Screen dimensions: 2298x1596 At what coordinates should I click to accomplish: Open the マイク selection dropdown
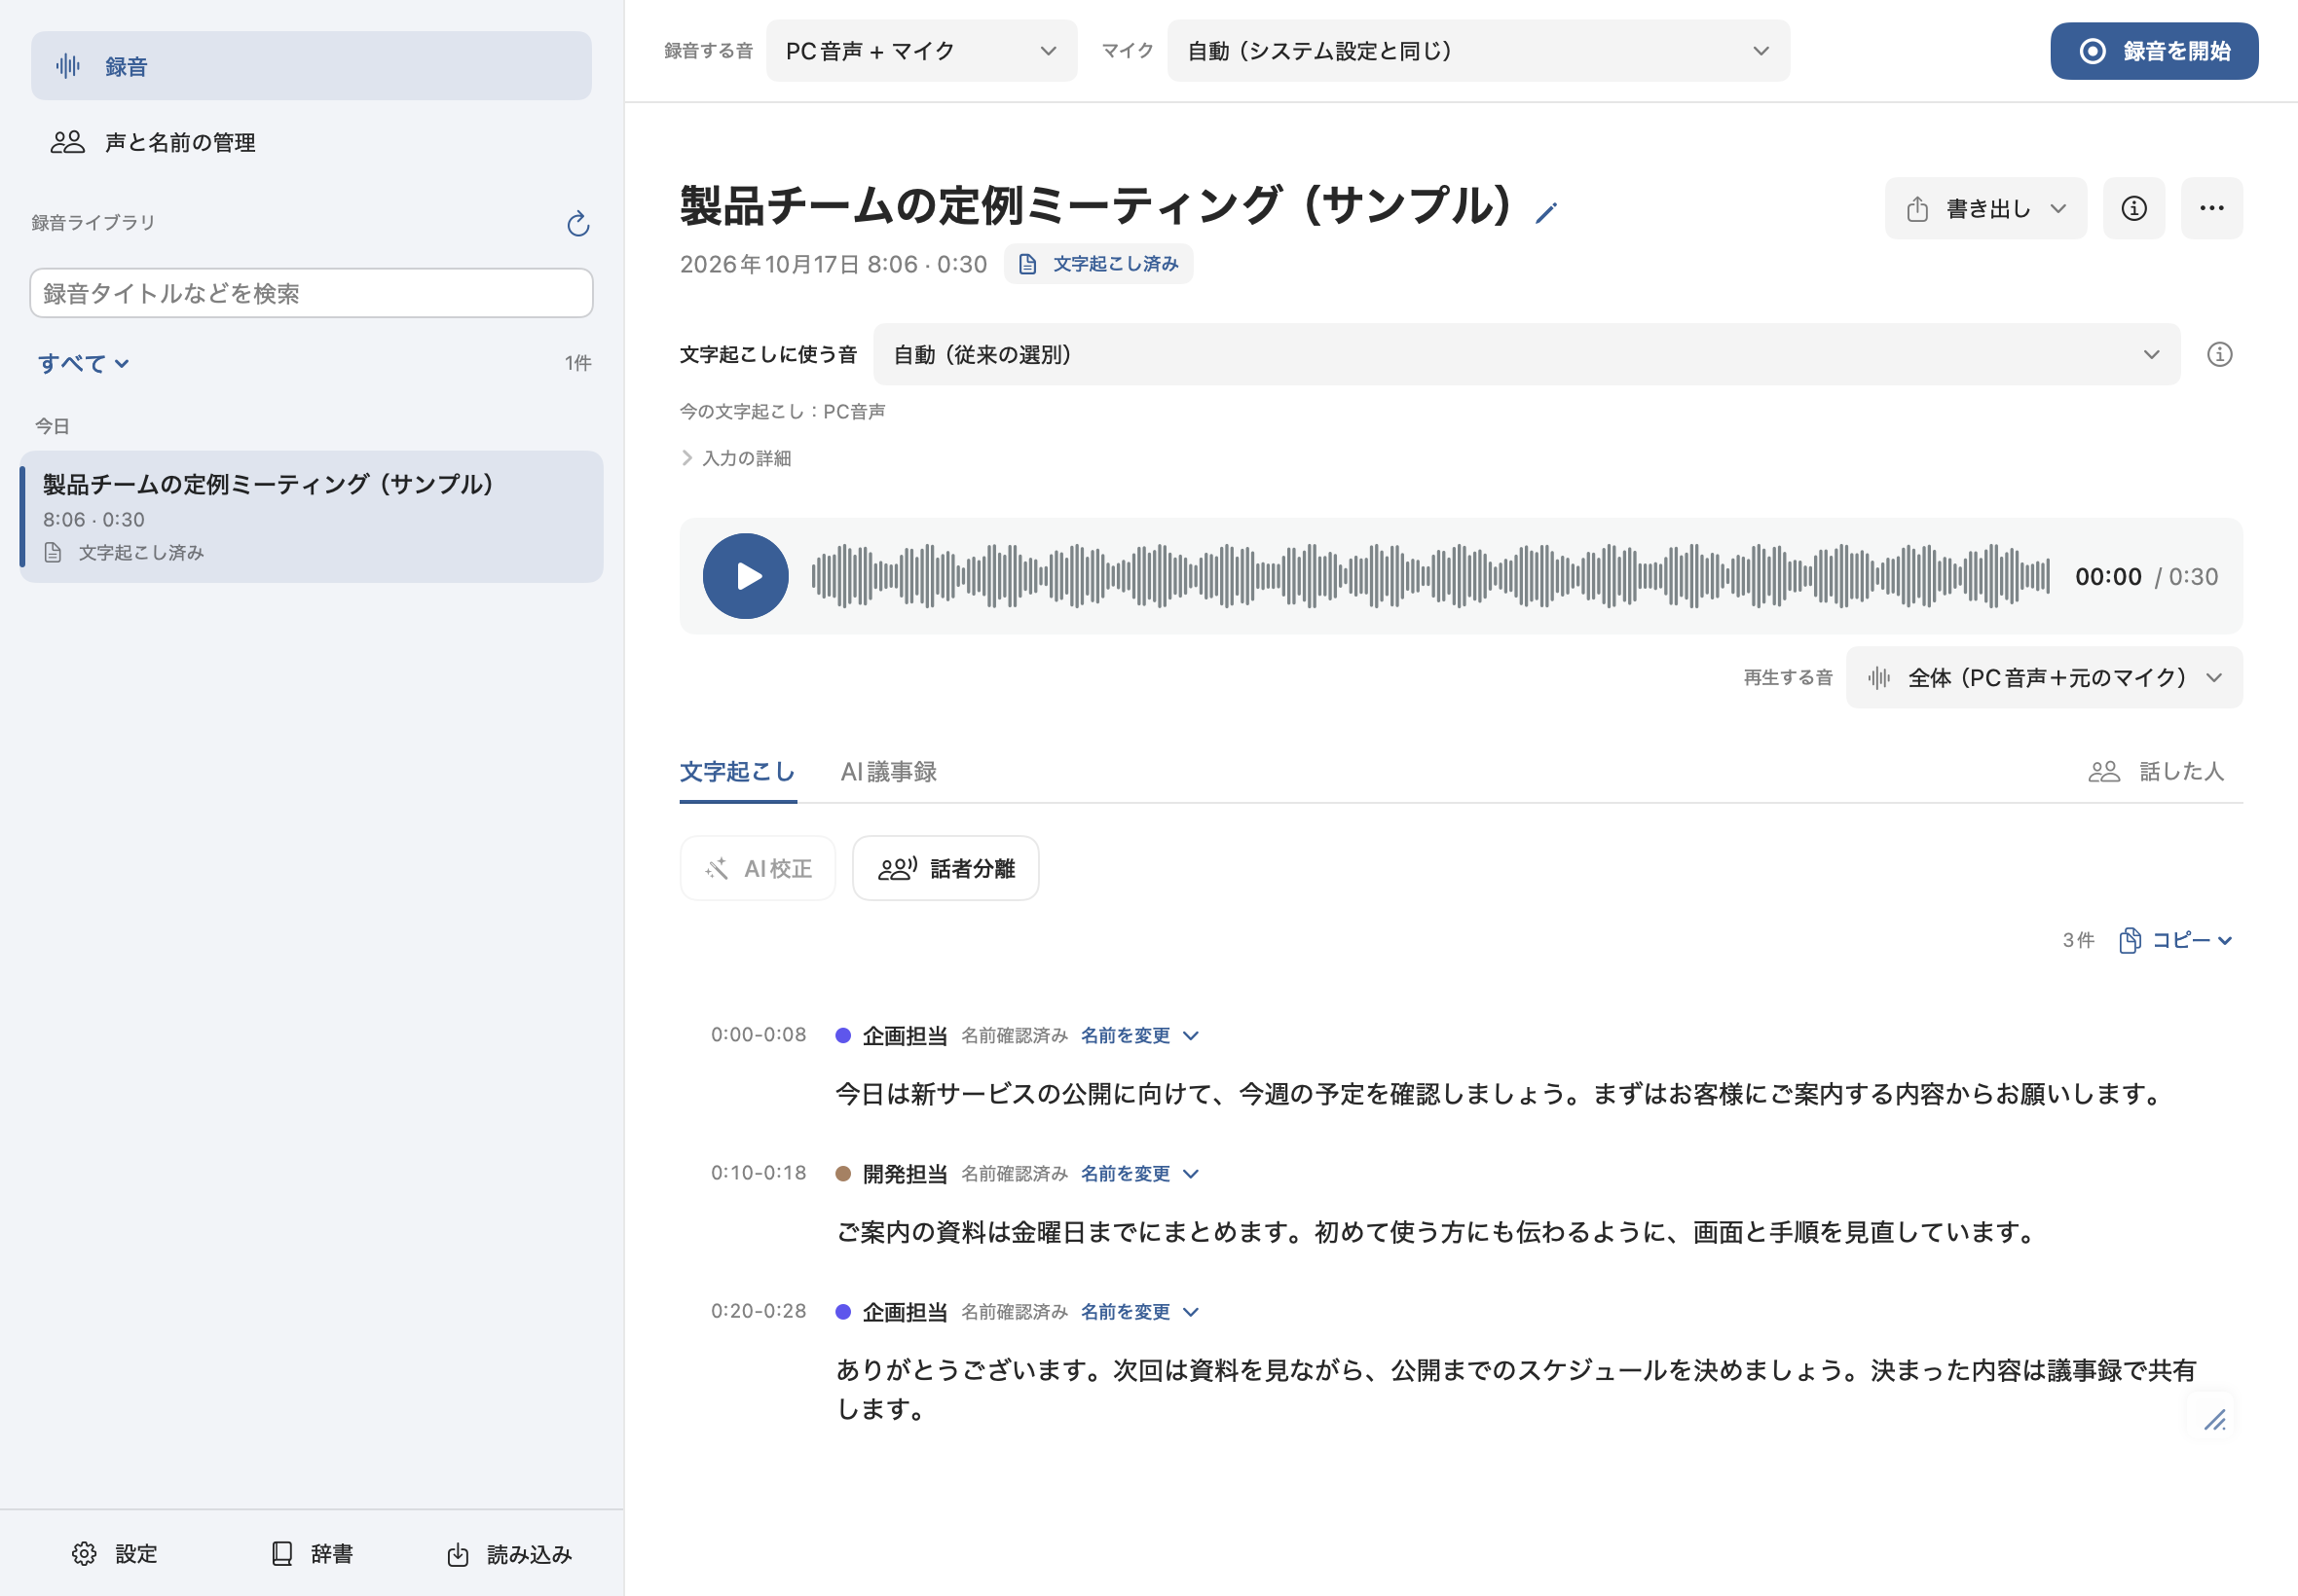coord(1479,51)
